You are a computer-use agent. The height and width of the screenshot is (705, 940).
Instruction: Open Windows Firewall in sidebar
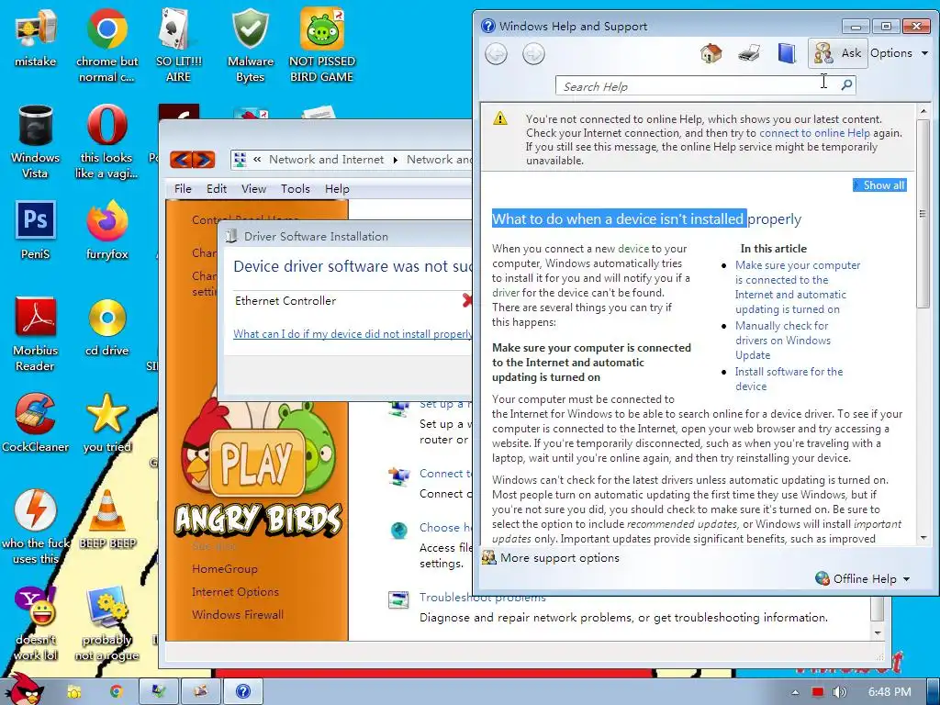238,614
